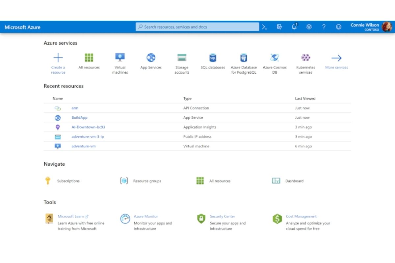
Task: Open the Virtual machines service icon
Action: 120,58
